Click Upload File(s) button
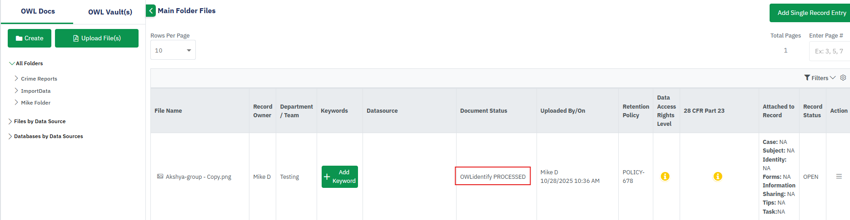This screenshot has width=850, height=220. [x=97, y=38]
